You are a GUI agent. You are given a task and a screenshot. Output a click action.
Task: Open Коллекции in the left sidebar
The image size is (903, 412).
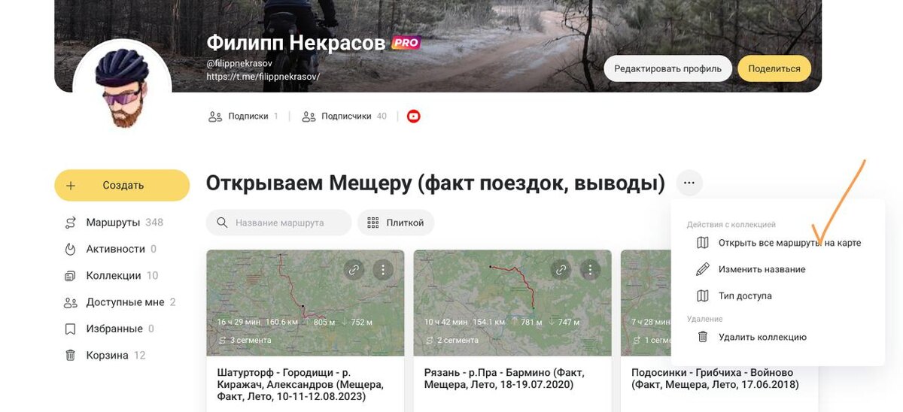coord(111,276)
